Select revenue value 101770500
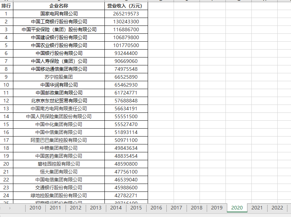This screenshot has width=291, height=217. click(126, 45)
